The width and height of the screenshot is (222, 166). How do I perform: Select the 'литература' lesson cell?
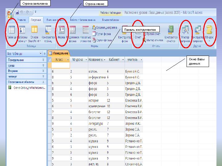point(97,124)
